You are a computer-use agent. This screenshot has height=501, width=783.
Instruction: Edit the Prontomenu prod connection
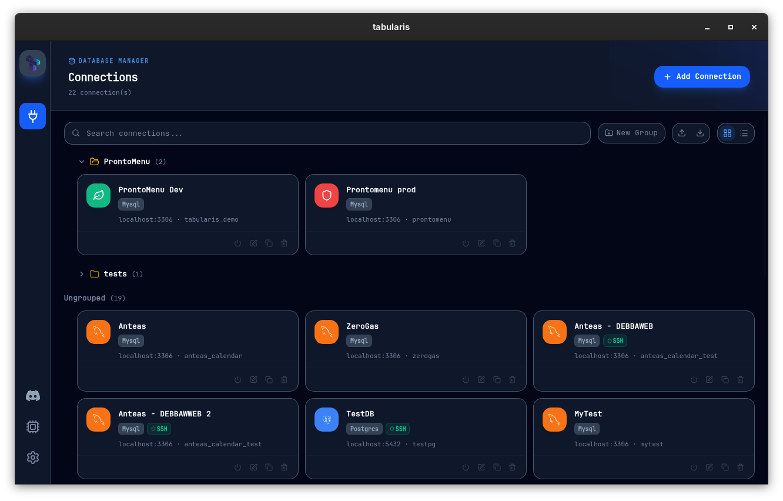click(x=481, y=243)
